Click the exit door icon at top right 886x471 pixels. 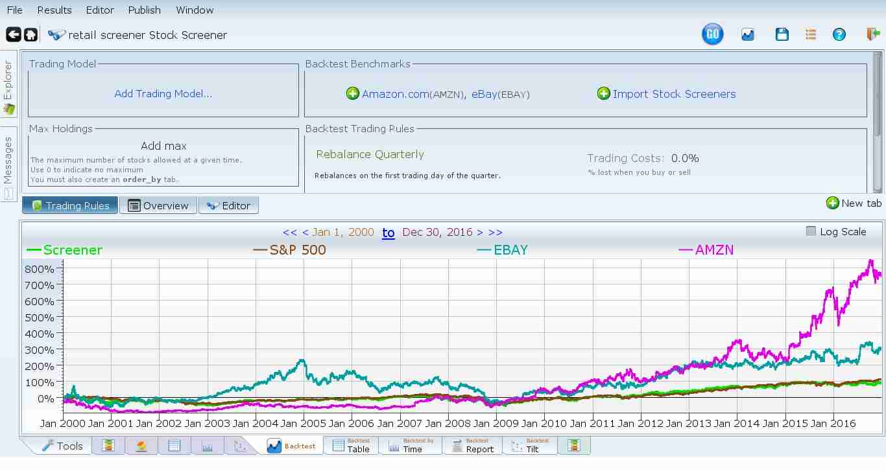click(872, 34)
